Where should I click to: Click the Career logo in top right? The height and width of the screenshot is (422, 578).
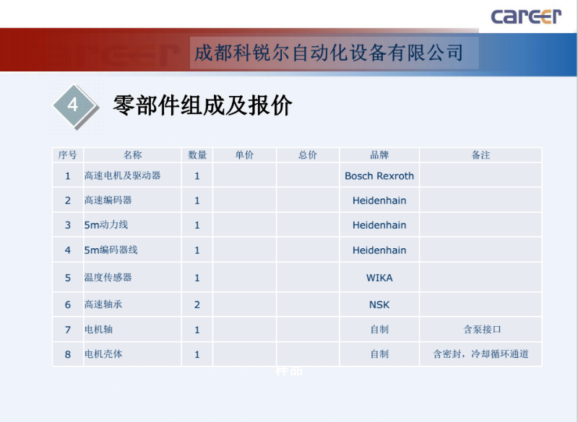coord(525,16)
